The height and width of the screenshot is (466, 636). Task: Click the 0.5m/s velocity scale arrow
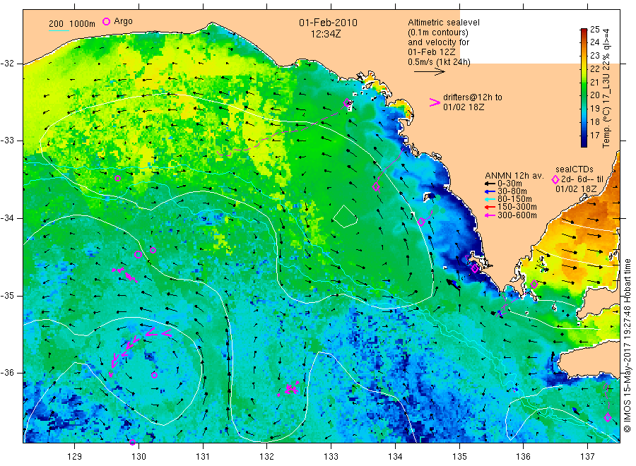click(430, 72)
